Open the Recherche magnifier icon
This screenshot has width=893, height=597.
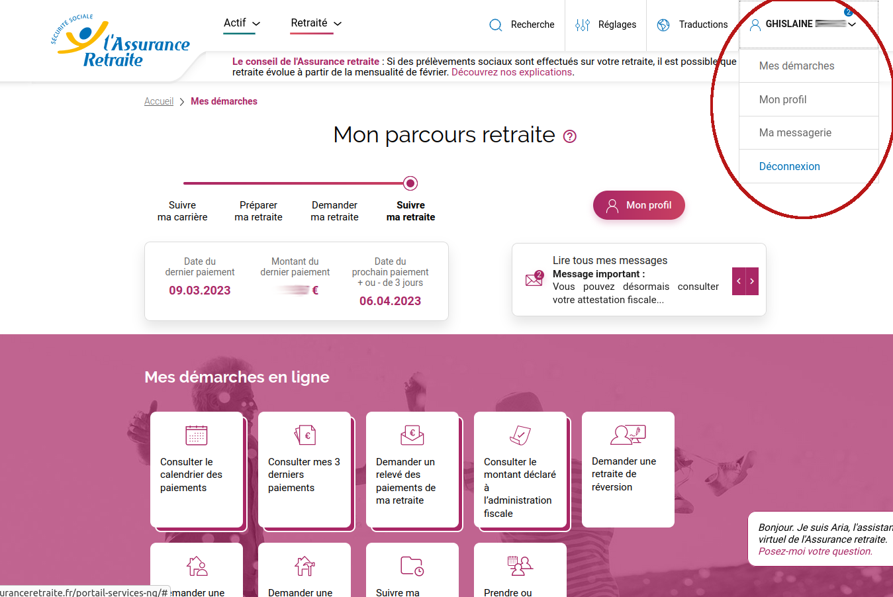click(496, 25)
